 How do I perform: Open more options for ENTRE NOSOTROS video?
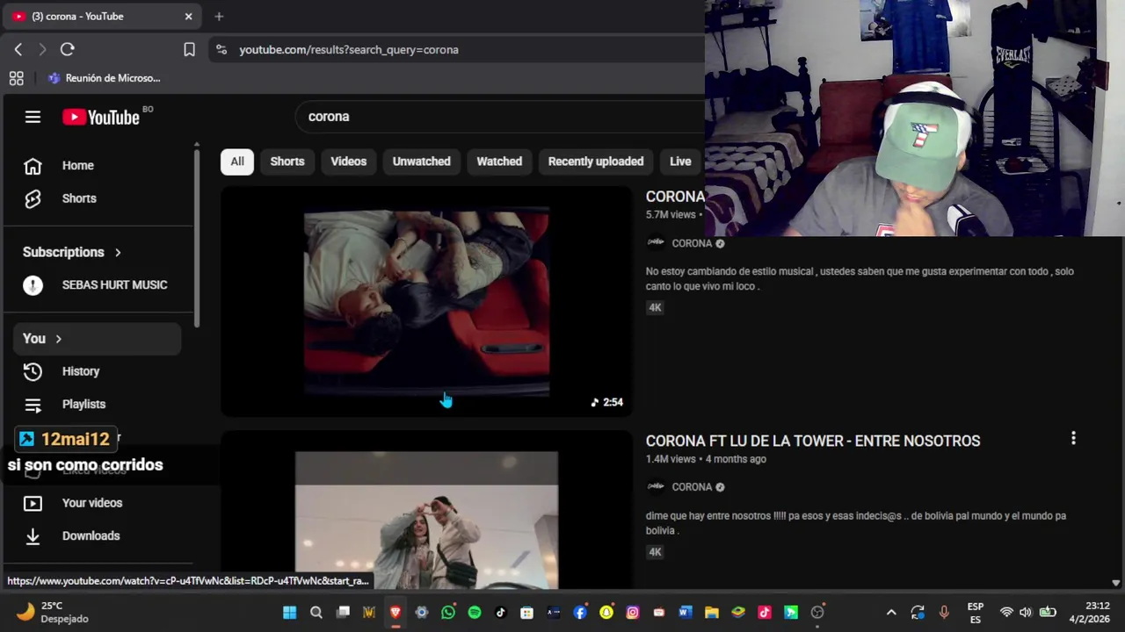[1073, 438]
